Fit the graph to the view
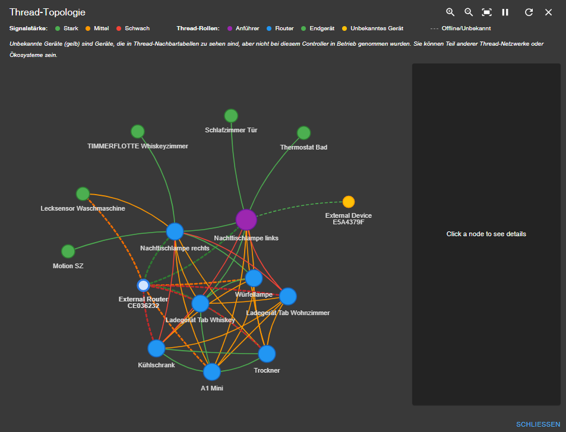 [x=486, y=12]
